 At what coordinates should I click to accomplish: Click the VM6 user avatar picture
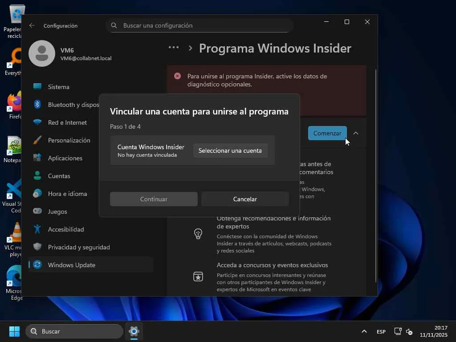[x=42, y=53]
